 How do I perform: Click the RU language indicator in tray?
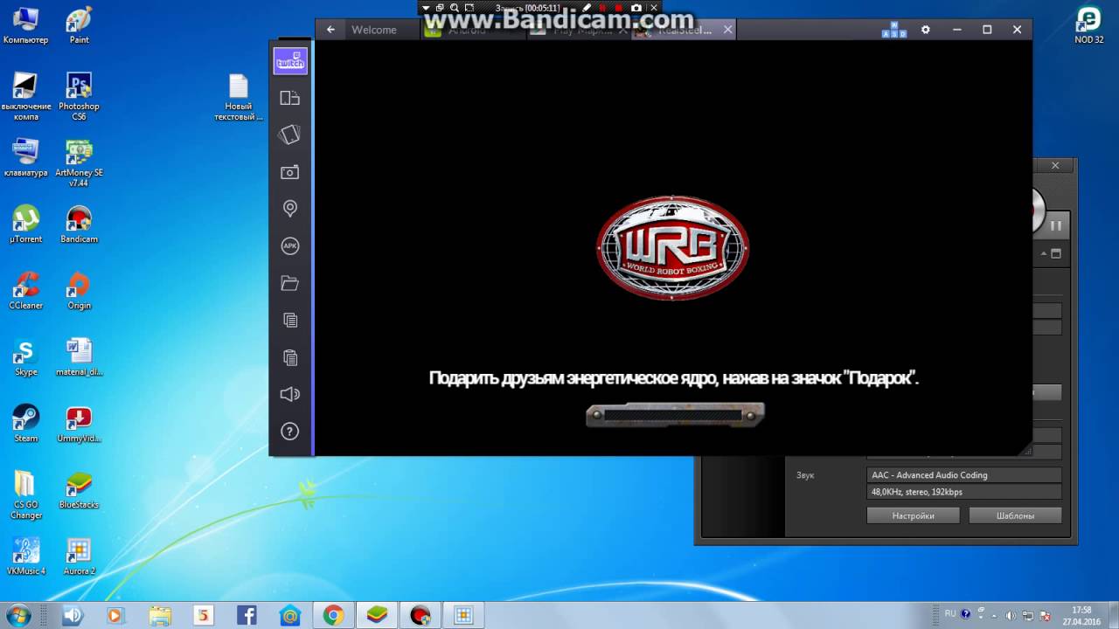click(950, 614)
